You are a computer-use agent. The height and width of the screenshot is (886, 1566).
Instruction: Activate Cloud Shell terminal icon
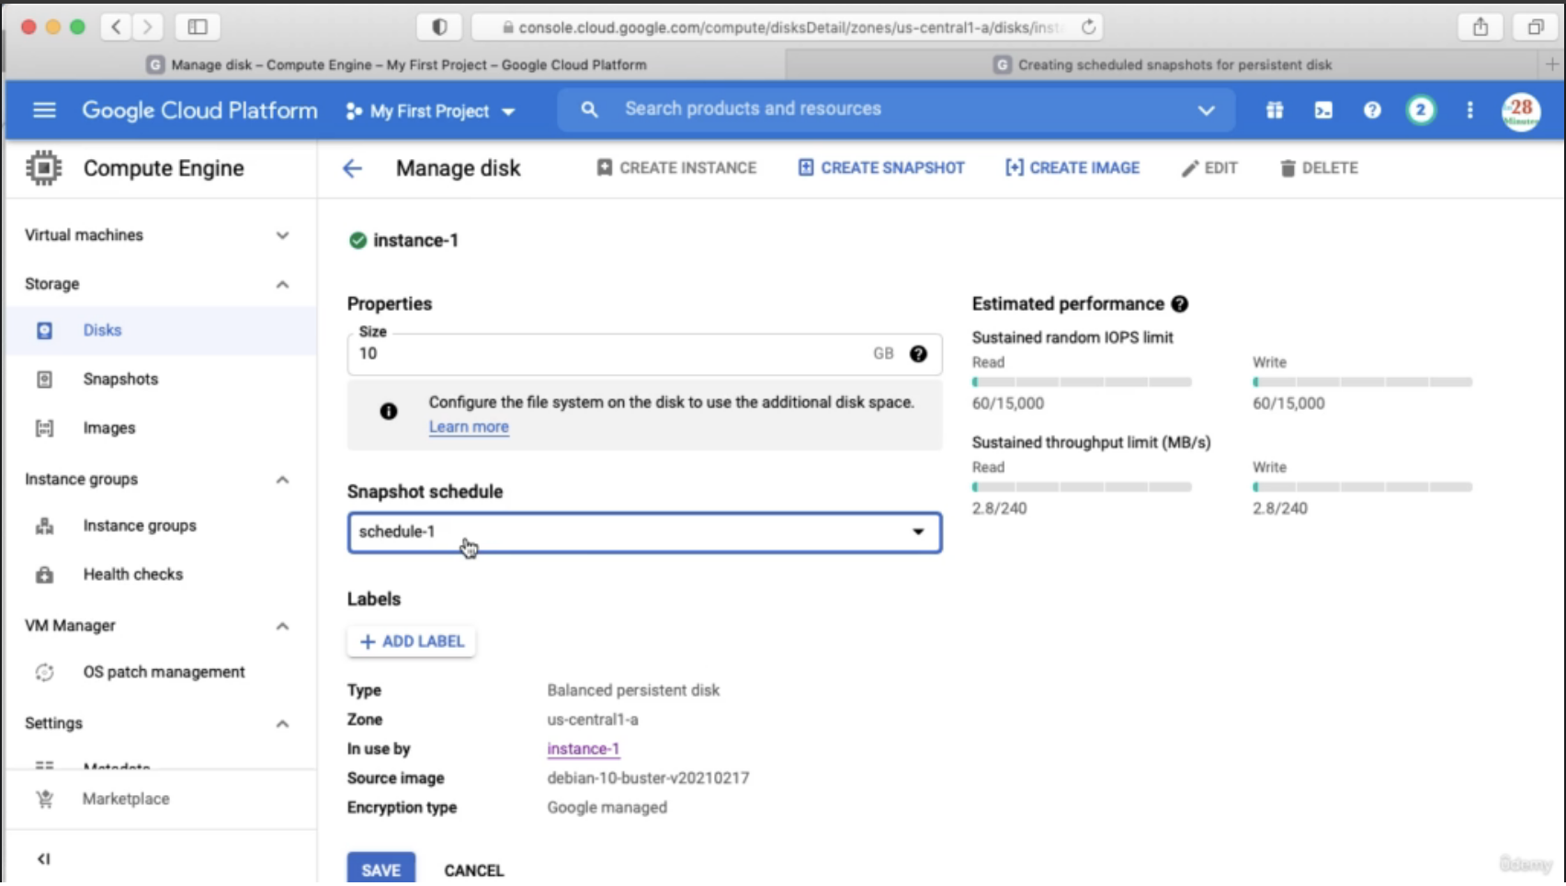[1323, 110]
